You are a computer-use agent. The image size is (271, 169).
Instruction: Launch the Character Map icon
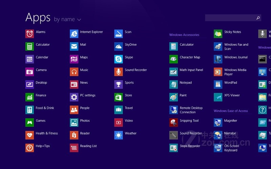[x=173, y=59]
